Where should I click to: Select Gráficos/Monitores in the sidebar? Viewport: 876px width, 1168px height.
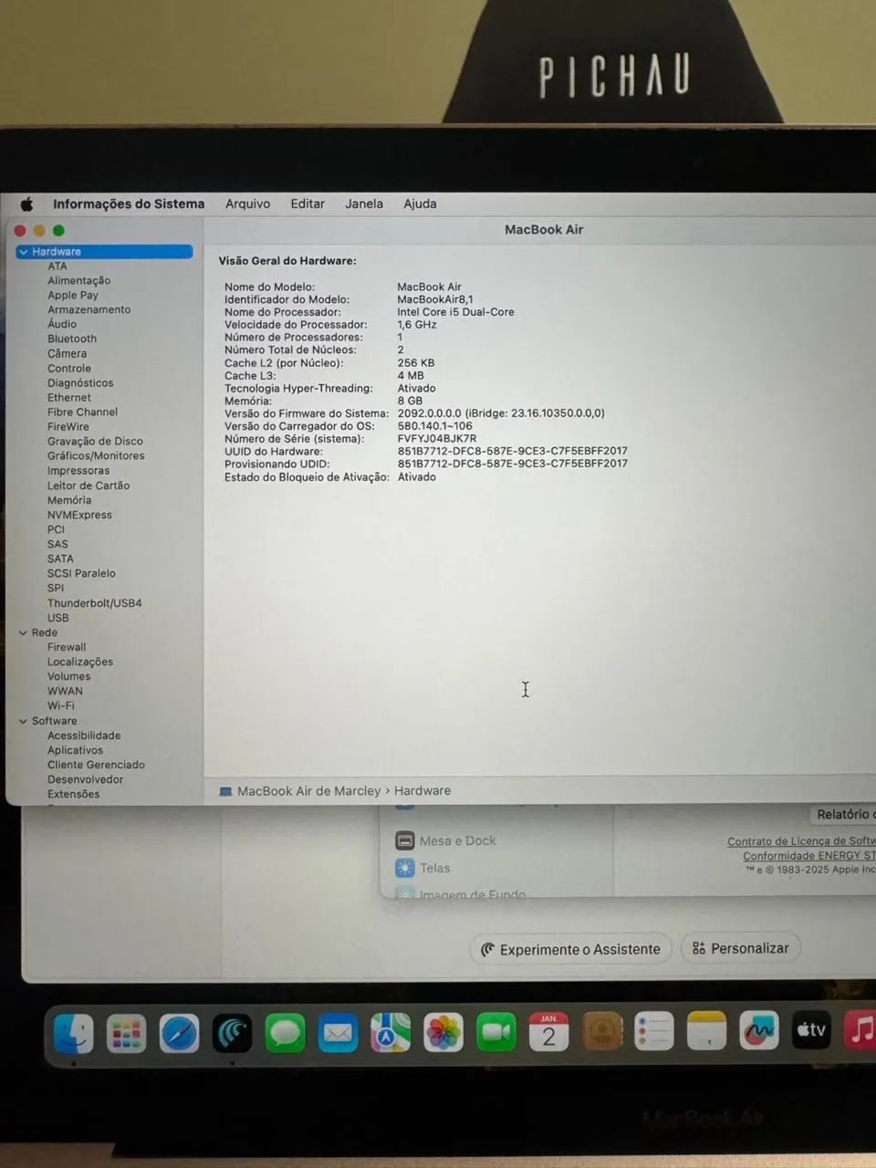[96, 456]
